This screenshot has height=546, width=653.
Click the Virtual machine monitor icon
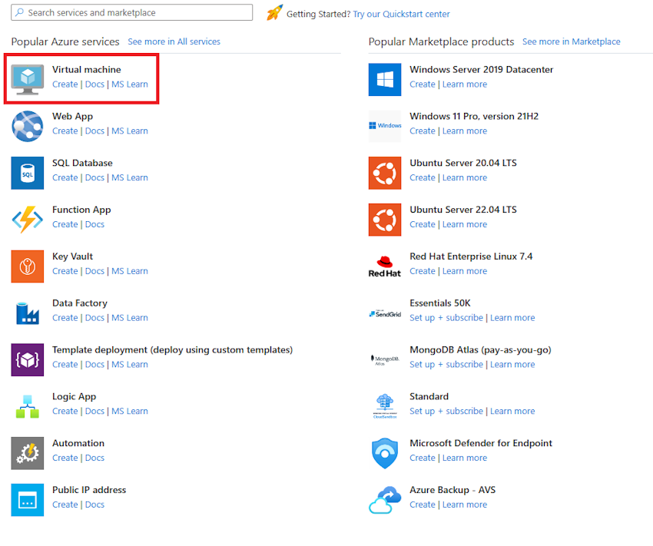(x=28, y=79)
